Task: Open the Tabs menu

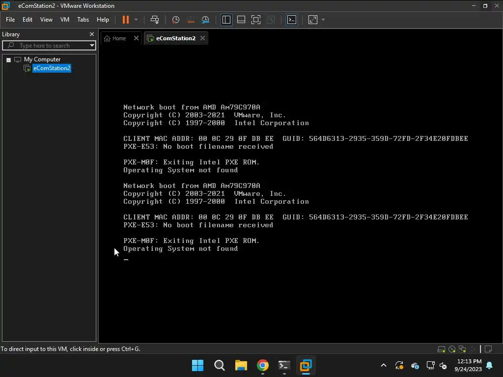Action: click(83, 20)
